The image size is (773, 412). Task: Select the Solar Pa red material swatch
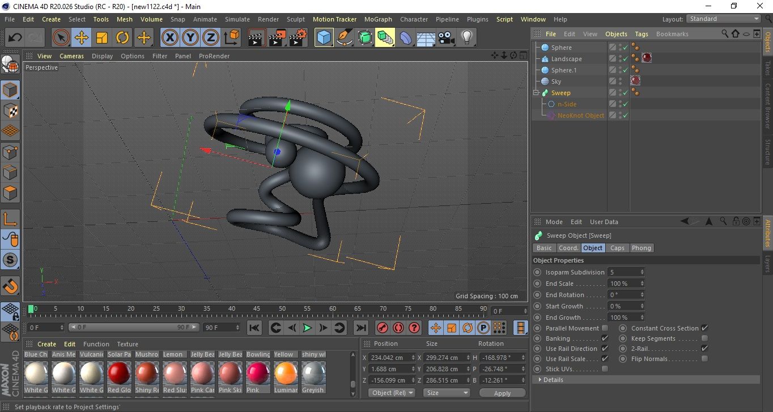click(119, 374)
